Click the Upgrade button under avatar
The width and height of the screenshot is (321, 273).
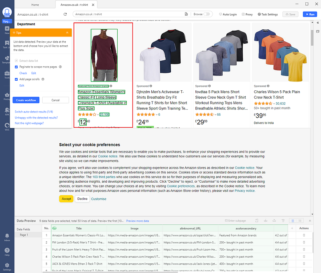[x=7, y=21]
